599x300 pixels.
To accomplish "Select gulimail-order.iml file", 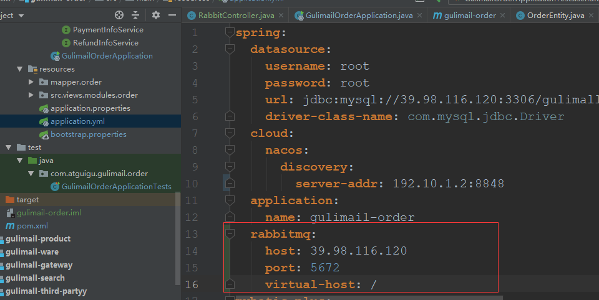I will pos(49,213).
